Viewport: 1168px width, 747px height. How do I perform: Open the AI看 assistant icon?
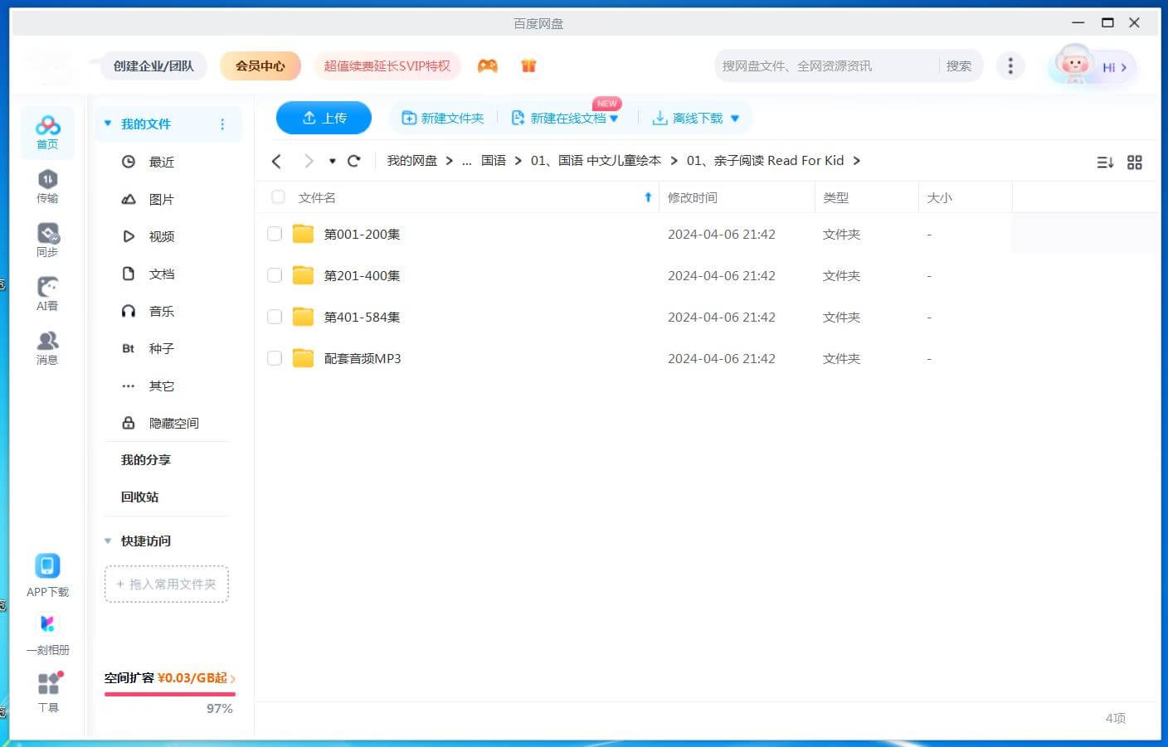pyautogui.click(x=47, y=293)
